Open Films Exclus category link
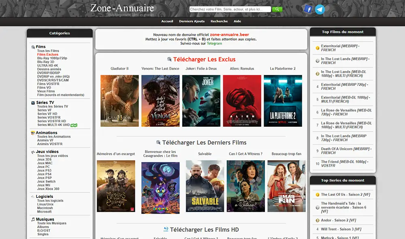 click(48, 55)
